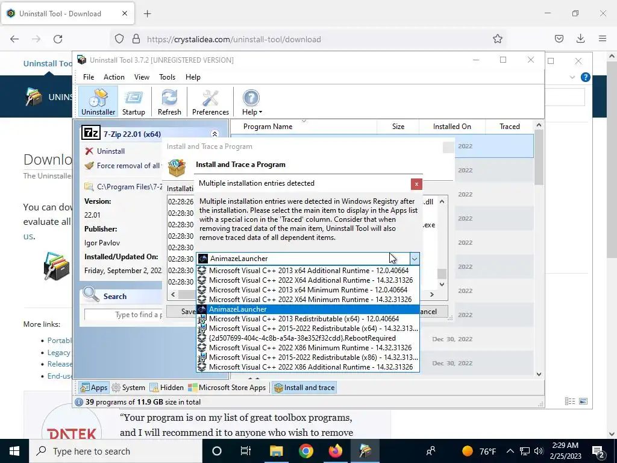Close the Uninstall Tool - Download tab
This screenshot has width=617, height=463.
point(124,13)
